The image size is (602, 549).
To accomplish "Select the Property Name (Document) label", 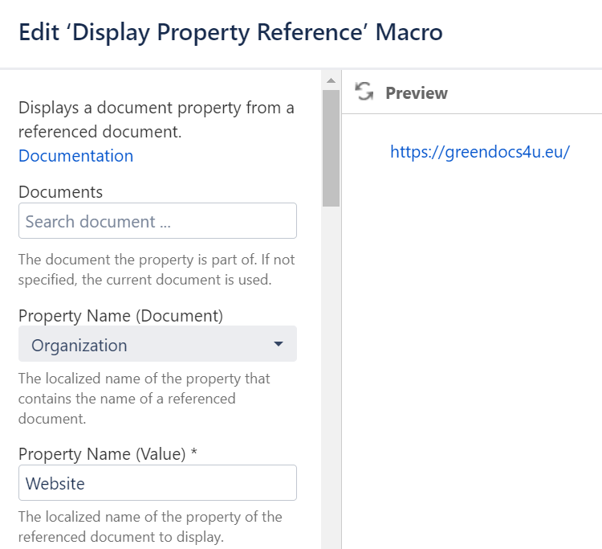I will tap(120, 315).
